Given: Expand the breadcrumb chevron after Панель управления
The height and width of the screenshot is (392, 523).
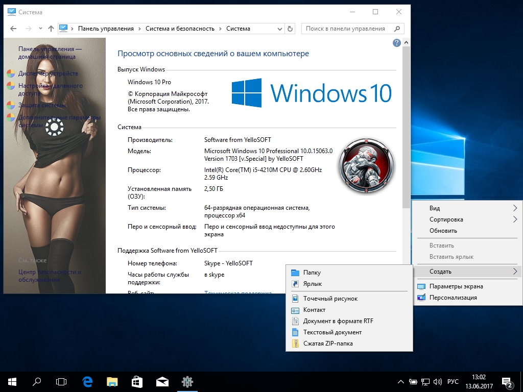Looking at the screenshot, I should pos(139,29).
